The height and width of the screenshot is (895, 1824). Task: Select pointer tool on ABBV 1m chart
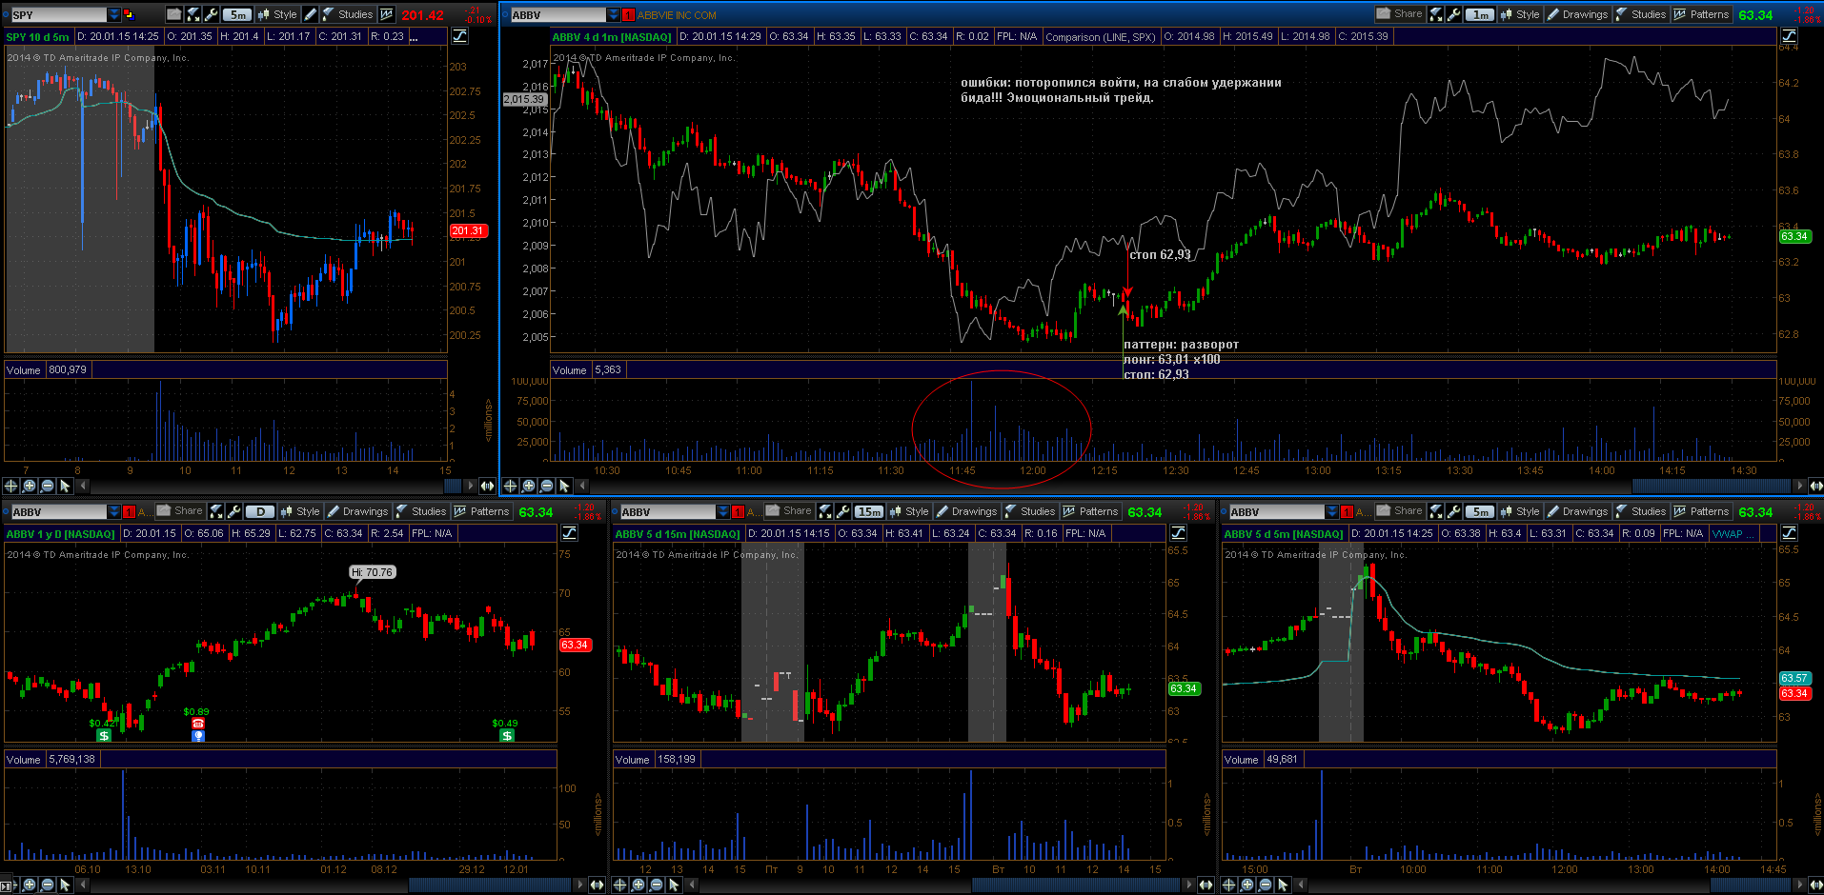pos(564,486)
